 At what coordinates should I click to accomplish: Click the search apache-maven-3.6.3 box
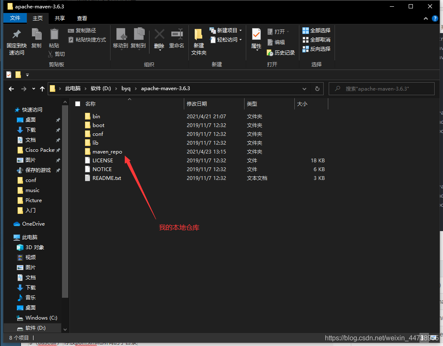(x=381, y=89)
